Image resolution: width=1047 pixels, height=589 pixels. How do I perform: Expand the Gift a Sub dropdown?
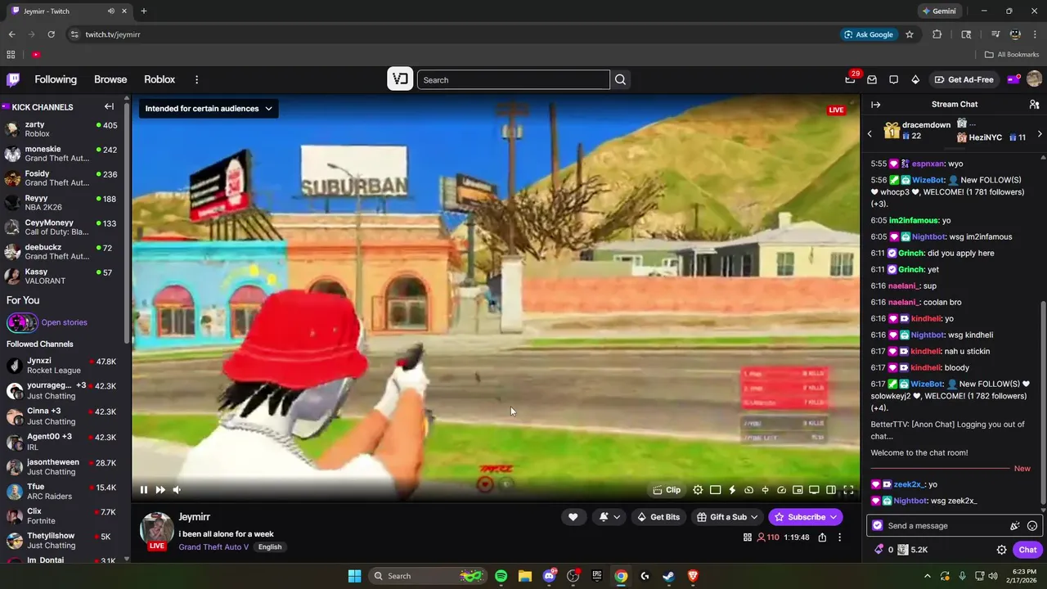click(728, 517)
